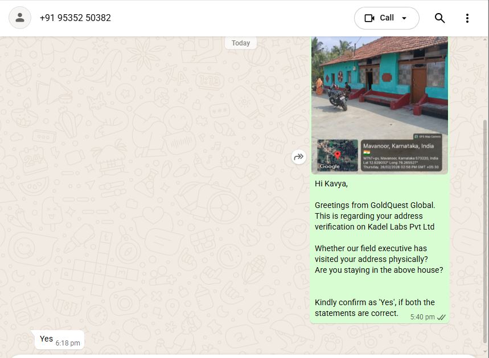Viewport: 489px width, 358px height.
Task: Search within this chat
Action: click(x=439, y=18)
